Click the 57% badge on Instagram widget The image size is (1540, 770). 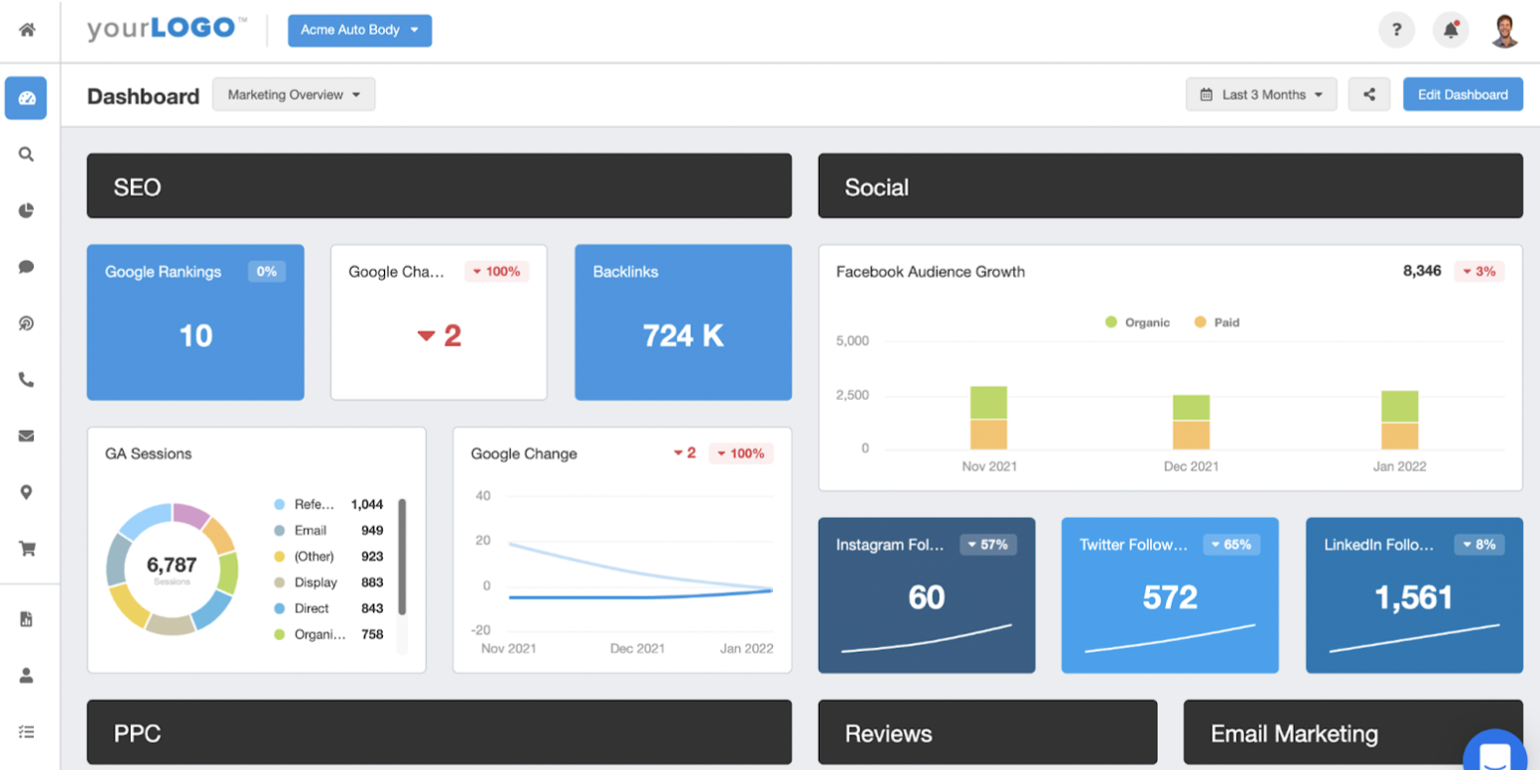click(988, 544)
